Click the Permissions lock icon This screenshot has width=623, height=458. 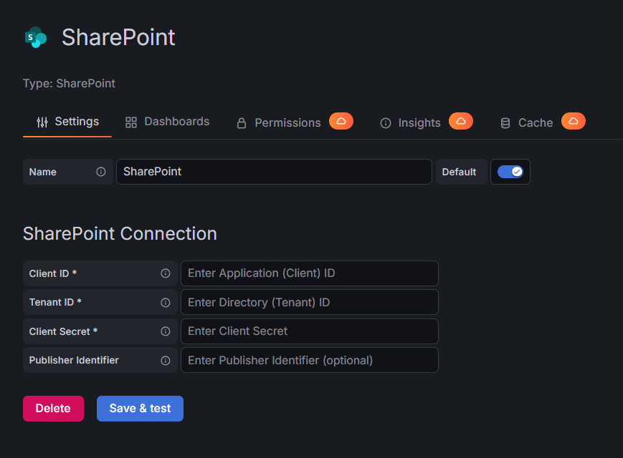242,123
